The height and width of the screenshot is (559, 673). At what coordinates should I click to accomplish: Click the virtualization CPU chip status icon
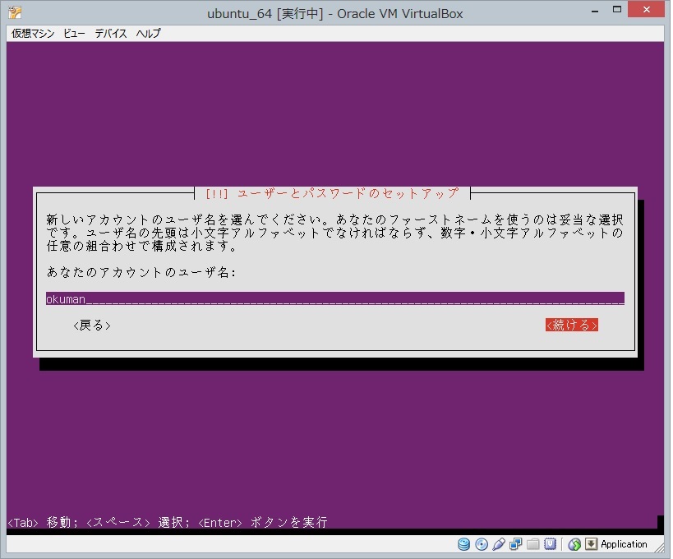[x=550, y=544]
